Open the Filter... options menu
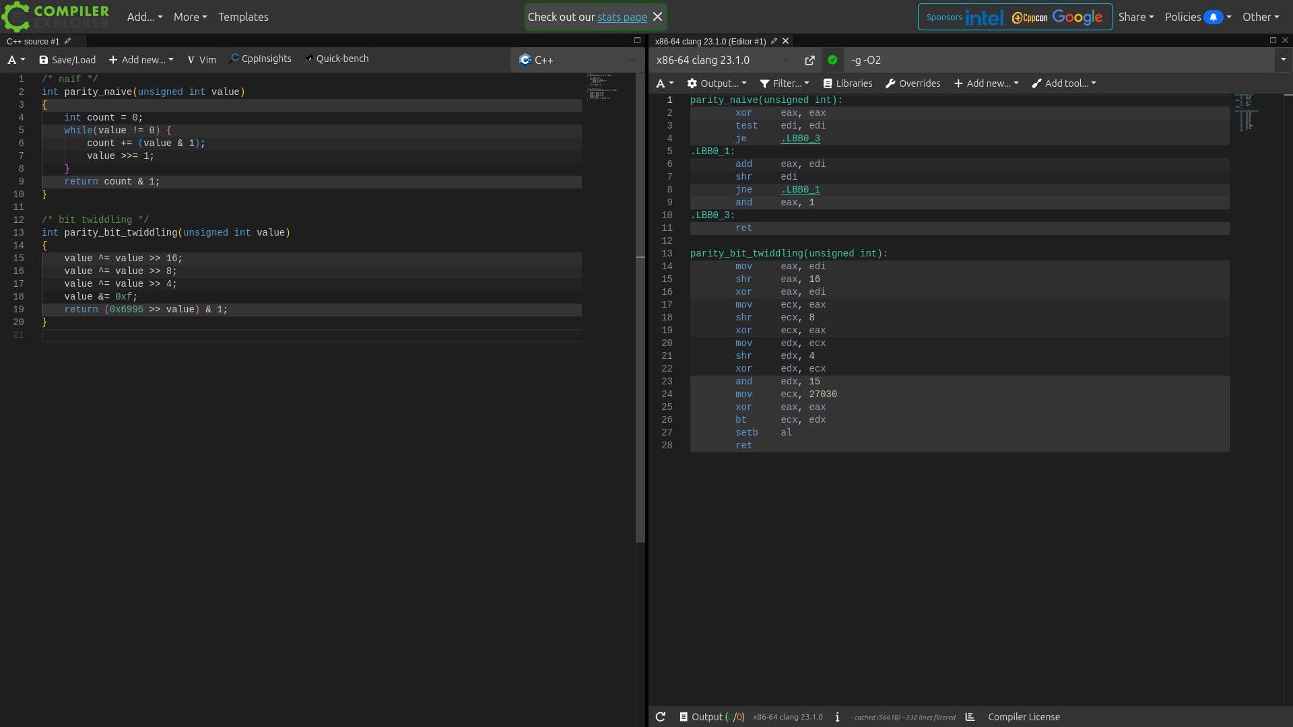The height and width of the screenshot is (727, 1293). click(785, 83)
